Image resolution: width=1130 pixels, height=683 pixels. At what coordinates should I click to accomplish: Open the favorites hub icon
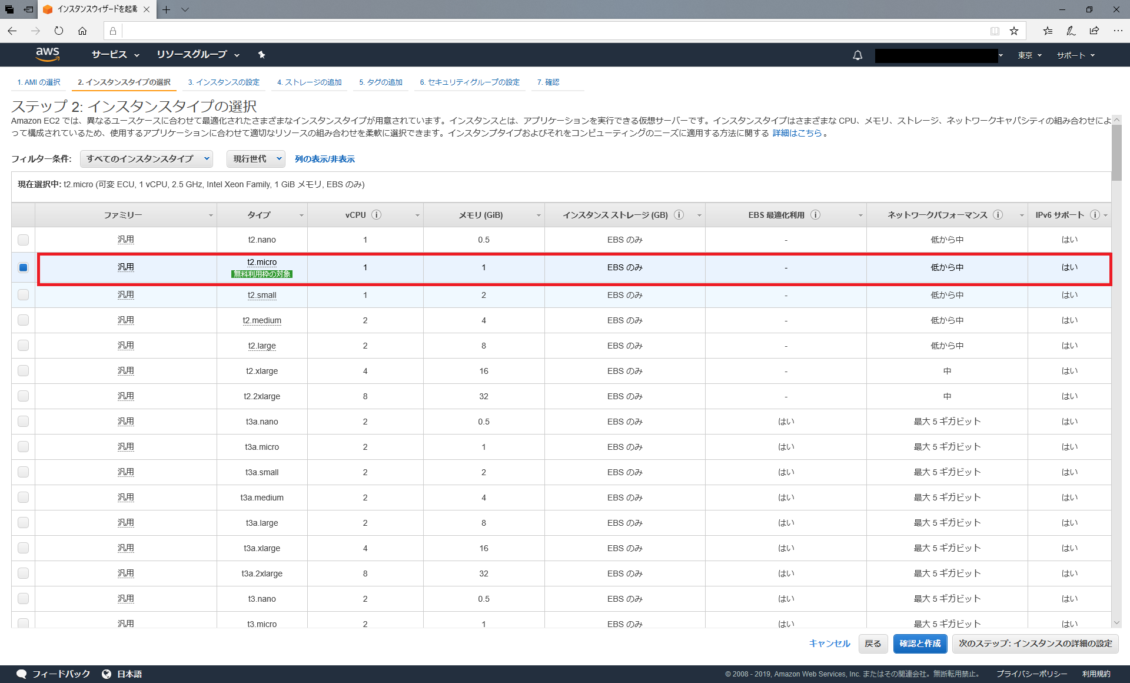coord(1048,31)
